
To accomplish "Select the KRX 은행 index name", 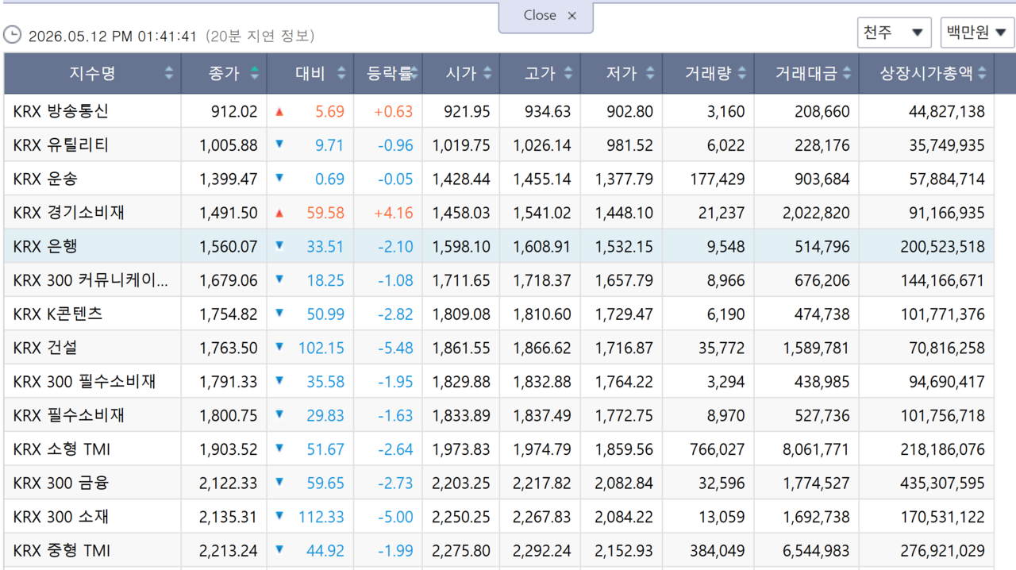I will pyautogui.click(x=45, y=246).
